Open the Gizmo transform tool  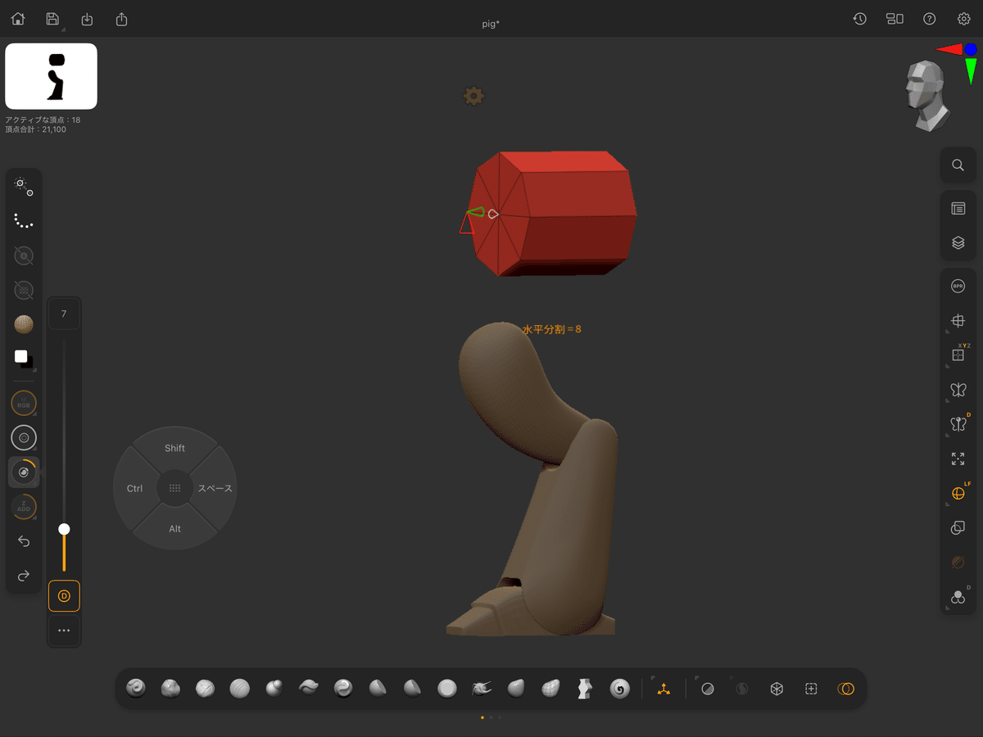(x=664, y=689)
